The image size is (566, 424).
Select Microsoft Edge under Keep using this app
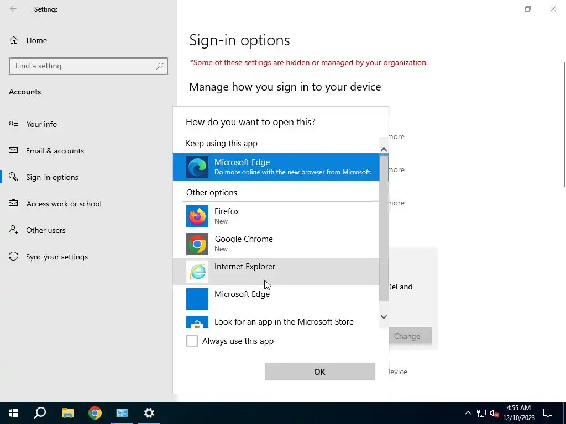pos(276,167)
